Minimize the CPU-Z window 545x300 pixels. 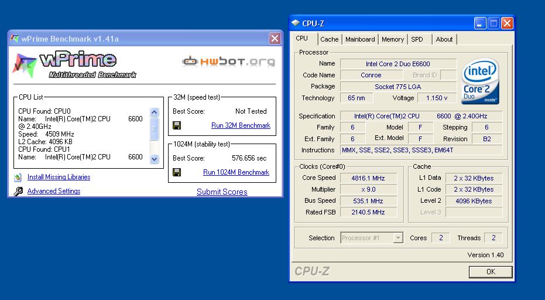tap(479, 23)
